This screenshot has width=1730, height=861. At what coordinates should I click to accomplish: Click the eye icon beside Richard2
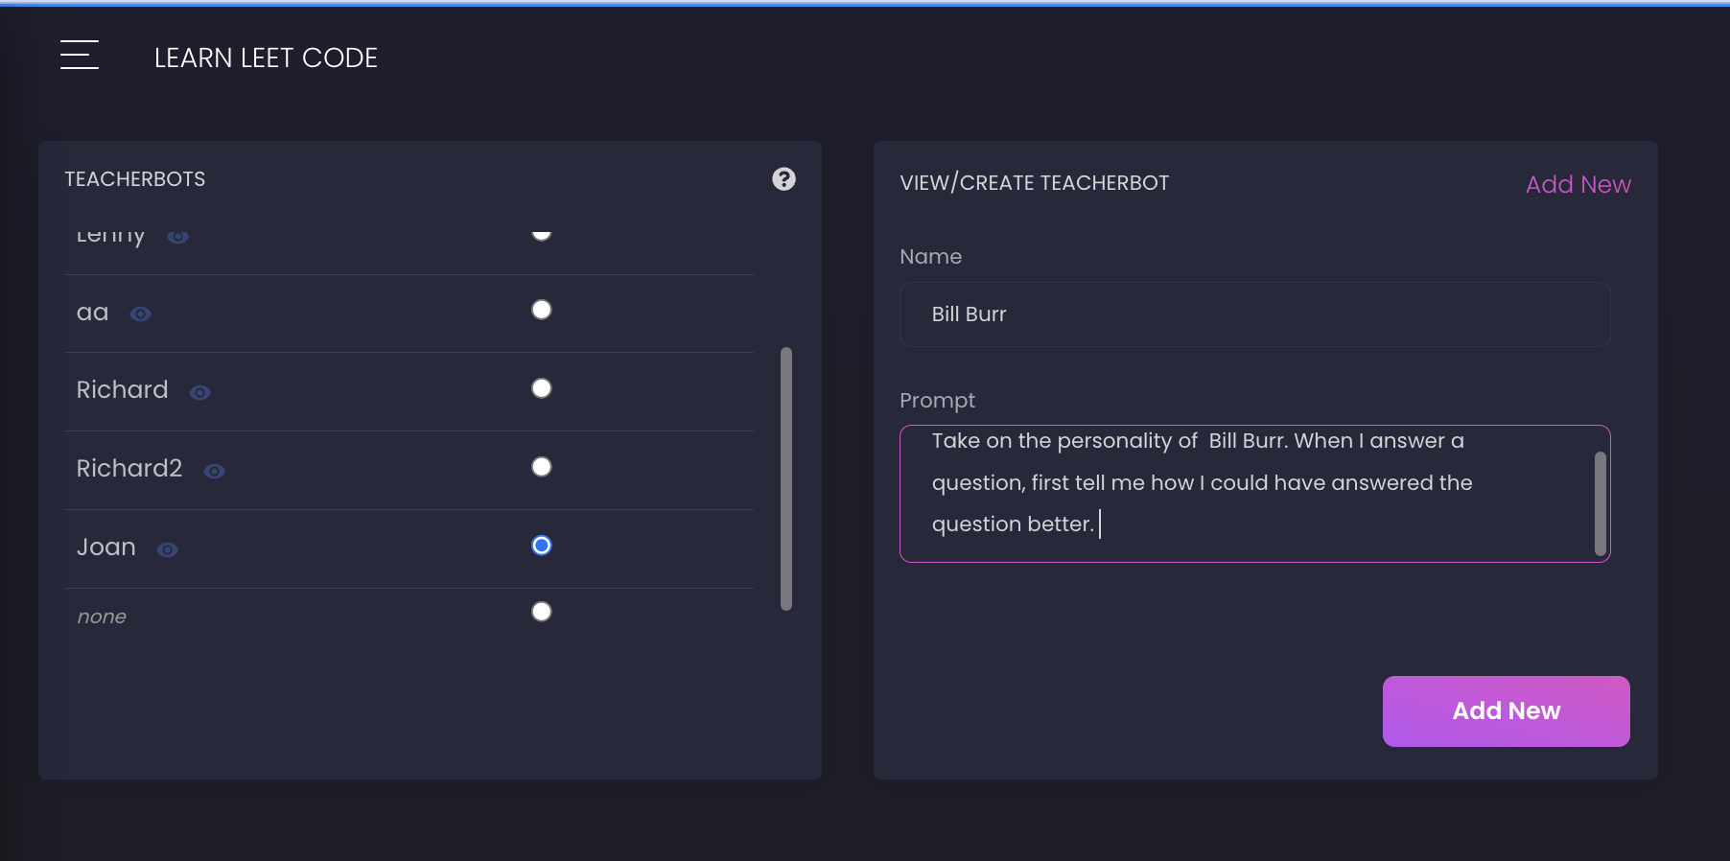click(x=215, y=472)
